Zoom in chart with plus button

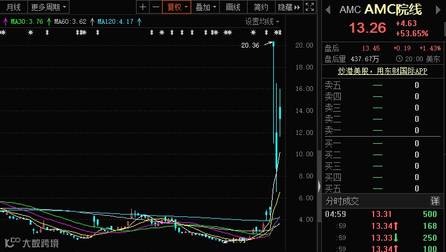pos(143,7)
